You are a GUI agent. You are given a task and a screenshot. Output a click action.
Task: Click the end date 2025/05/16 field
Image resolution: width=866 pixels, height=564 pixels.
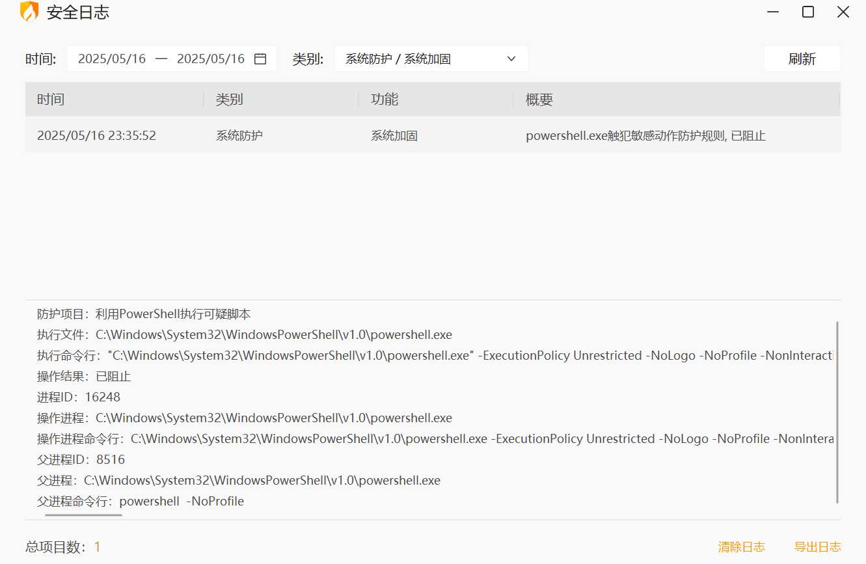pos(211,59)
